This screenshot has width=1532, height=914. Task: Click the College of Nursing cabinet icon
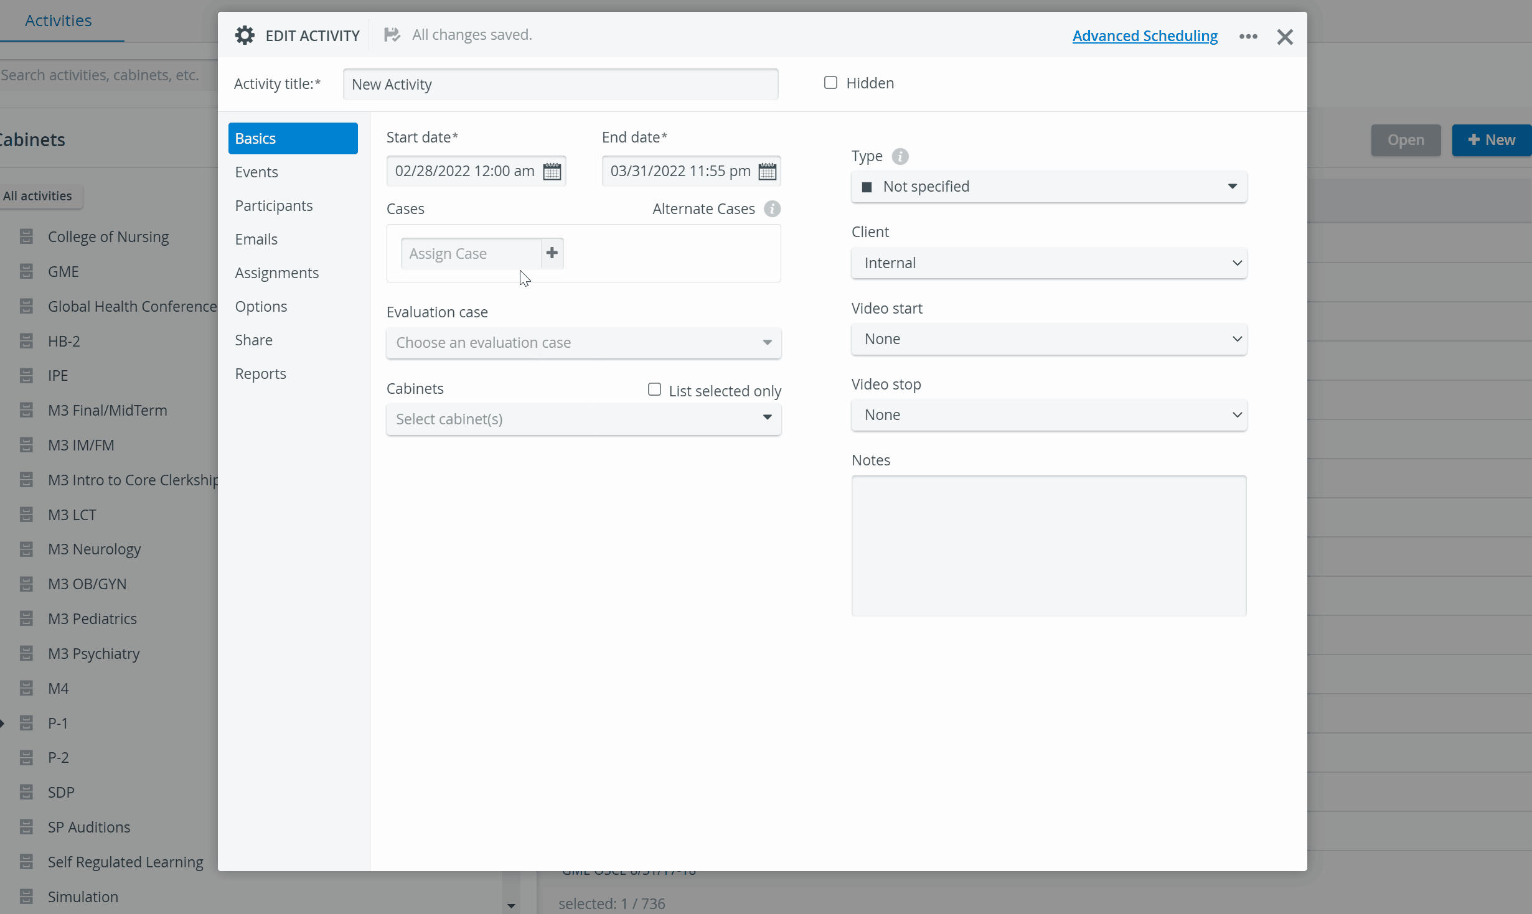coord(26,236)
